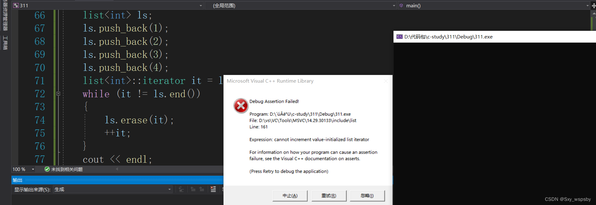
Task: Close the Runtime Library dialog with its X button
Action: tap(386, 81)
